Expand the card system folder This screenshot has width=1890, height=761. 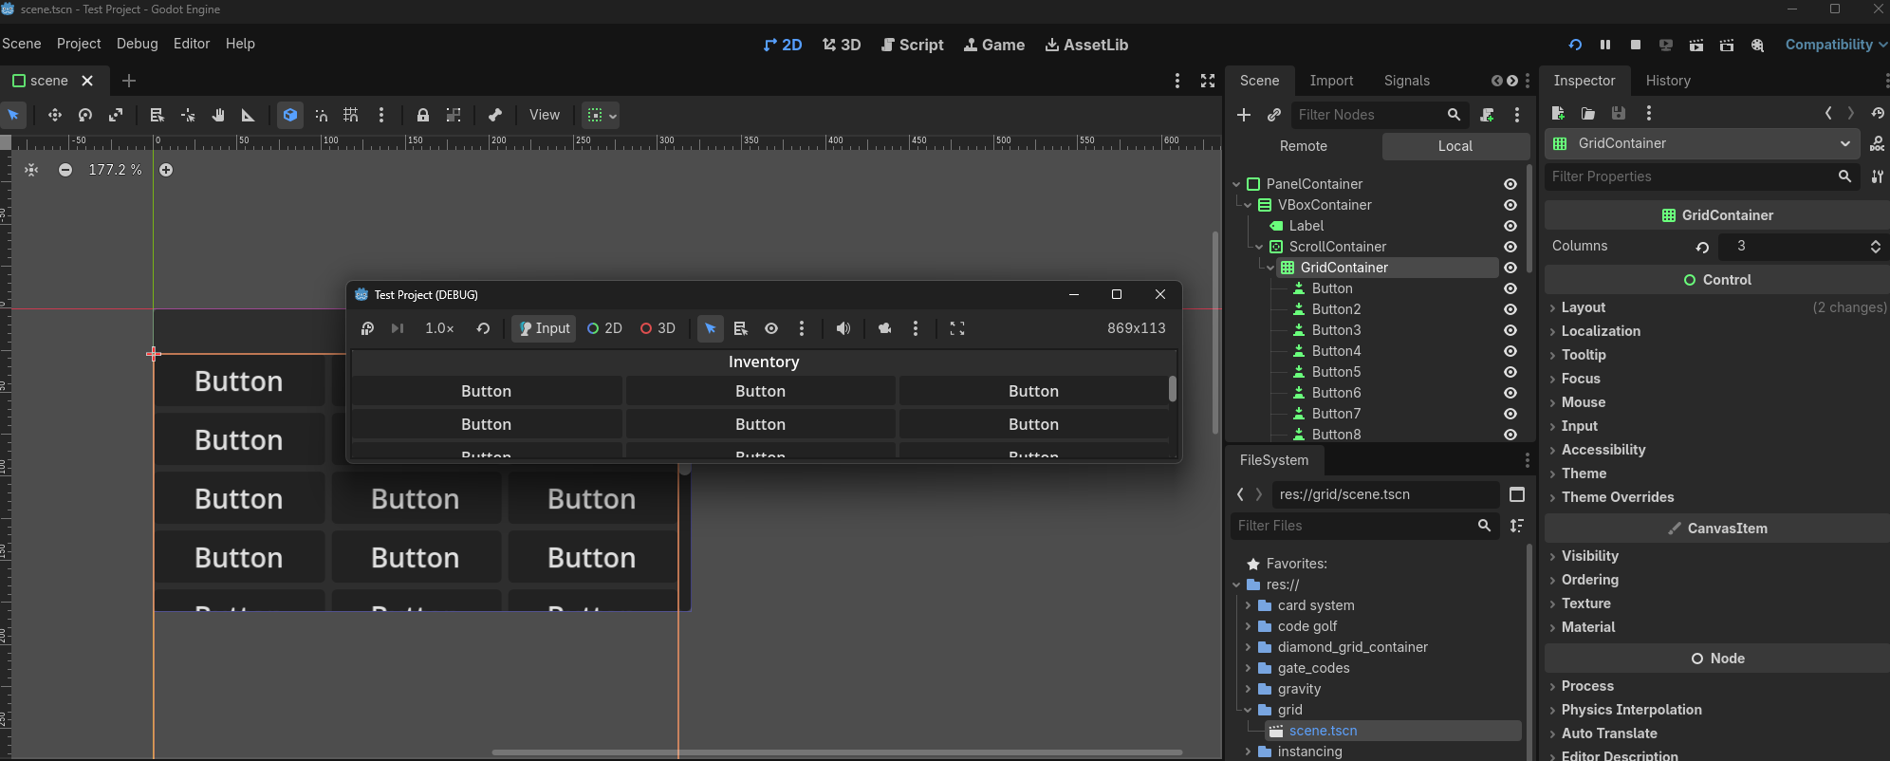coord(1248,605)
